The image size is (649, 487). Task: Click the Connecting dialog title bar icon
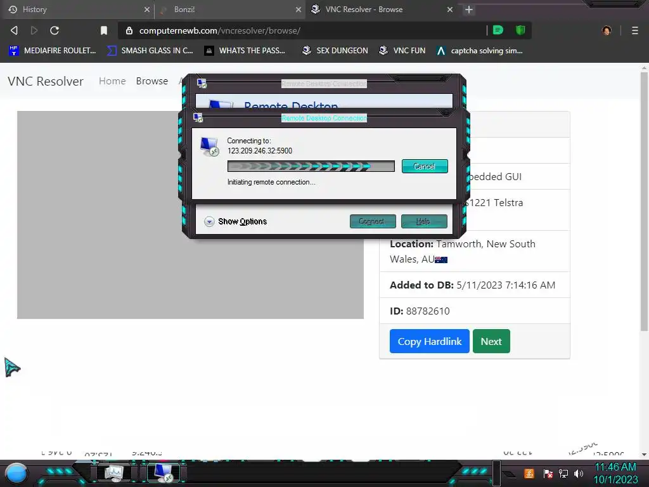pos(198,117)
